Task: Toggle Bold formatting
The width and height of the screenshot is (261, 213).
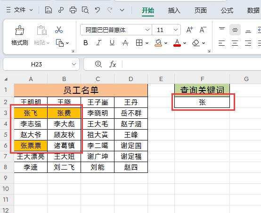Action: 86,43
